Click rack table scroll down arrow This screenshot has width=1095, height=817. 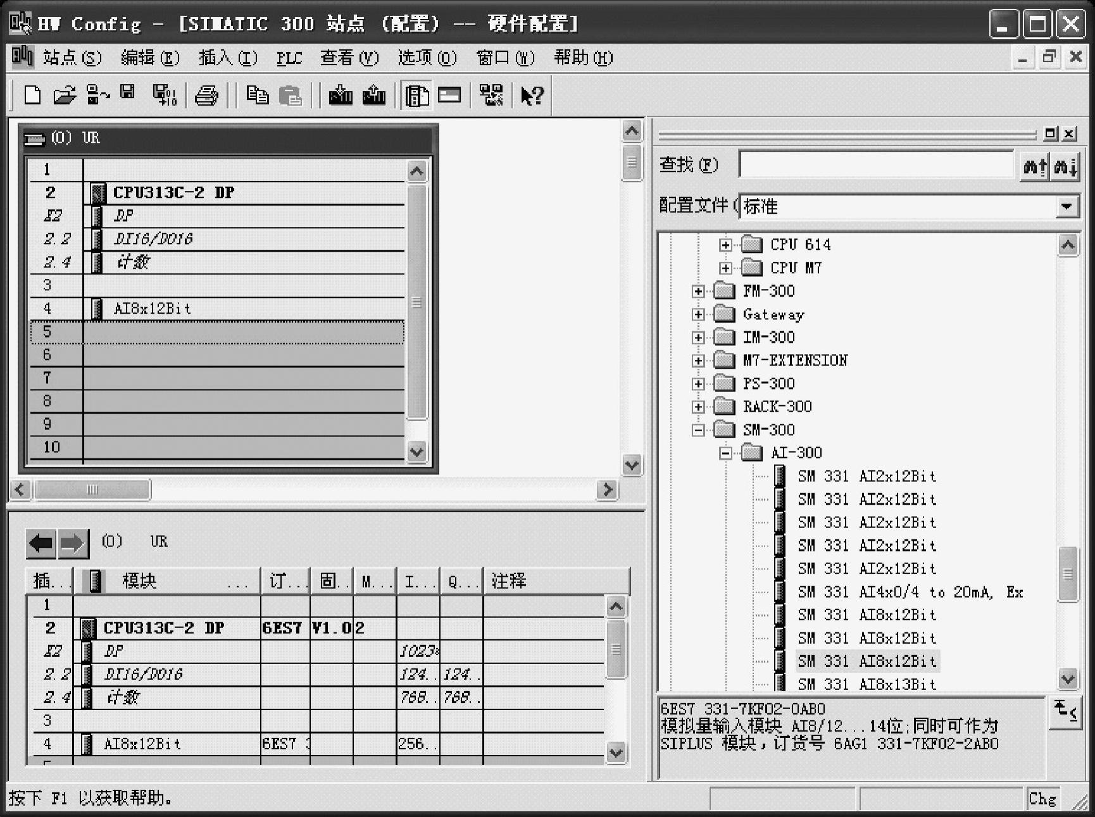(416, 451)
